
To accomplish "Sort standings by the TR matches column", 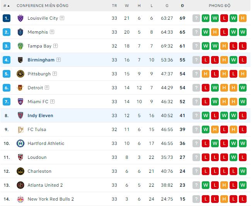I will (x=114, y=6).
